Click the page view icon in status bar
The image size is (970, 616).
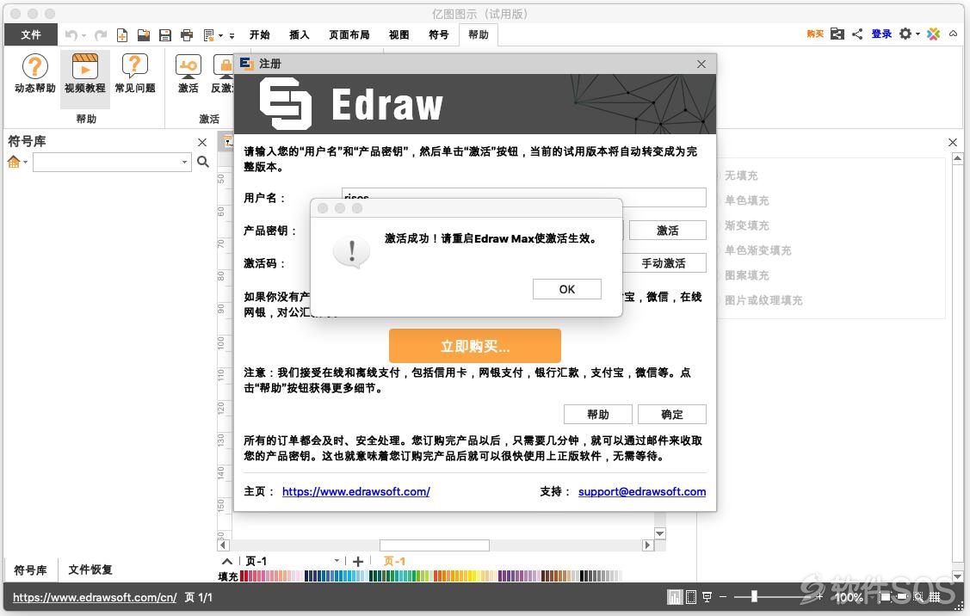coord(691,597)
